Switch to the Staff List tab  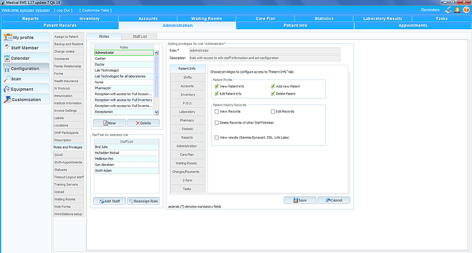click(x=140, y=37)
